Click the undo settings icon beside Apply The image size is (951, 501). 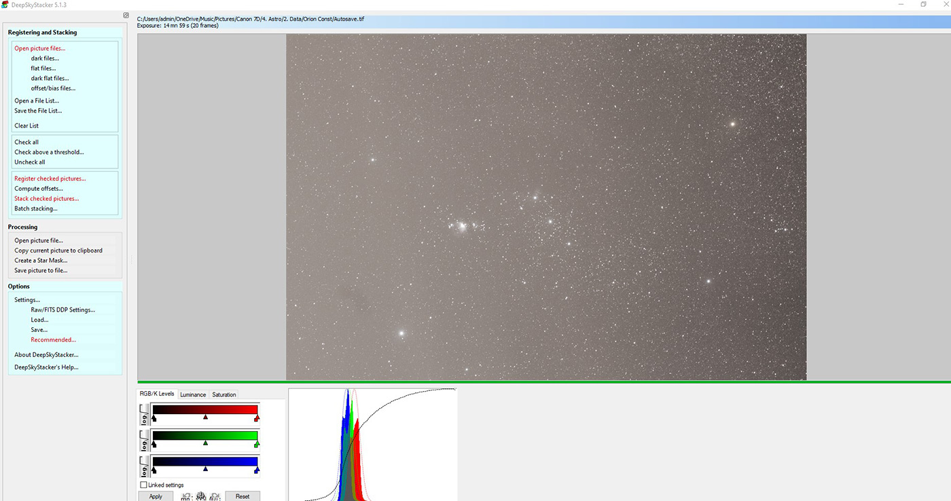185,496
